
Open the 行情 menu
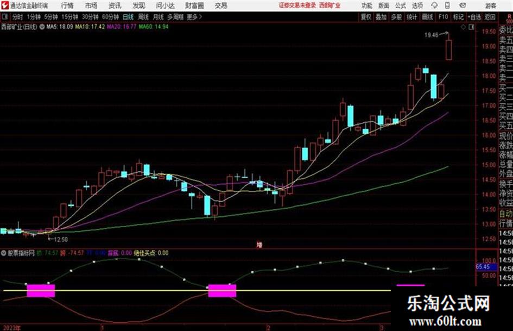click(67, 5)
